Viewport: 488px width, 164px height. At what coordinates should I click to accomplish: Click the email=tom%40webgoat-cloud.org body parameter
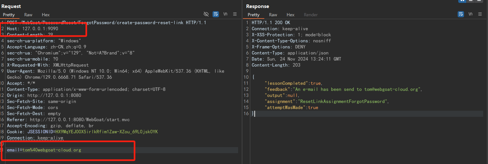pyautogui.click(x=44, y=150)
